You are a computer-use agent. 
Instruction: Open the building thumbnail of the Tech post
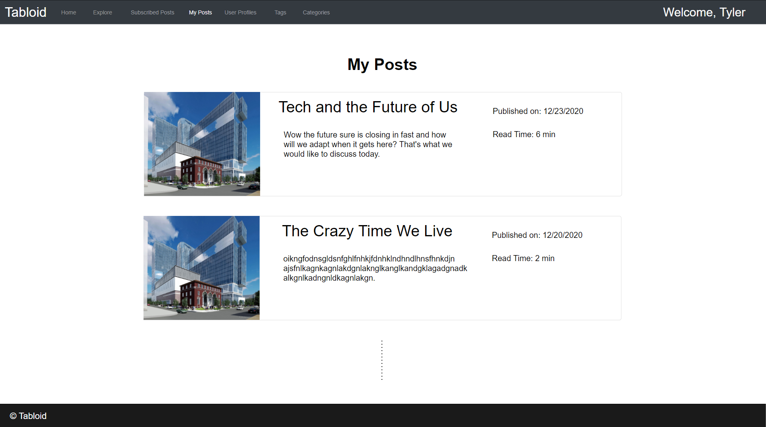click(202, 144)
